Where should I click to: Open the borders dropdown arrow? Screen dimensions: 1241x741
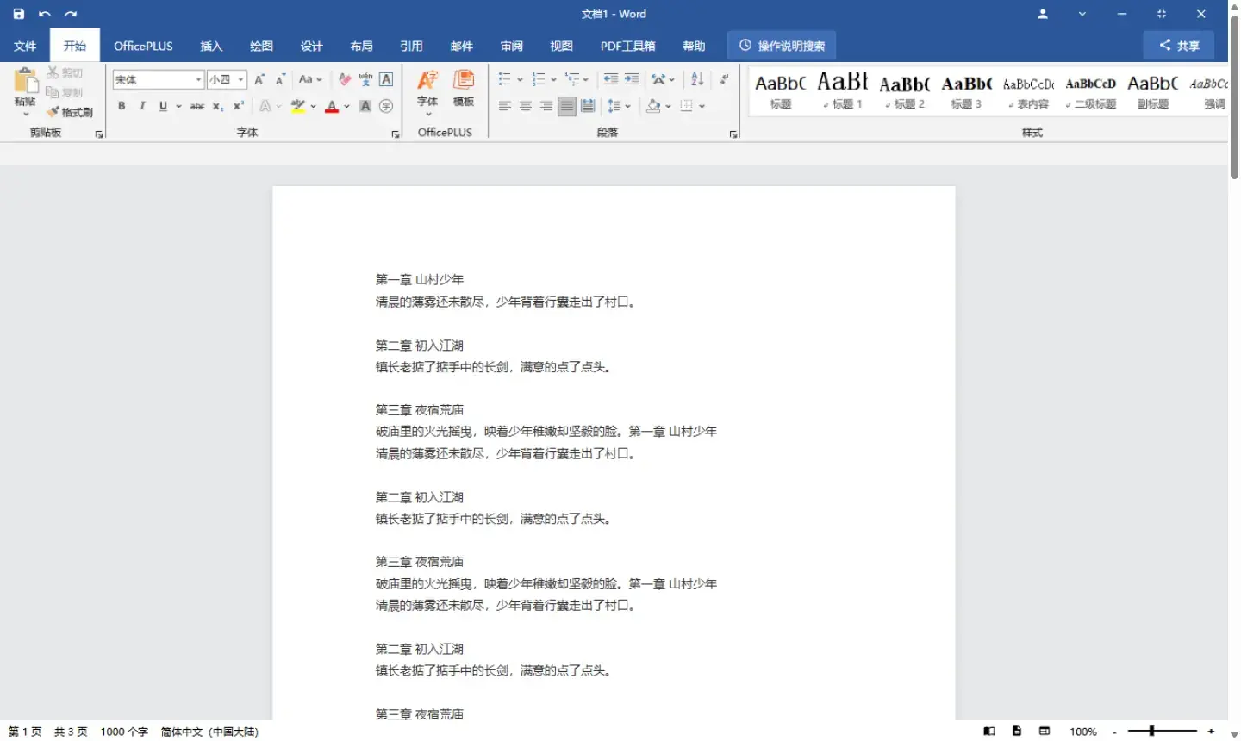tap(702, 106)
